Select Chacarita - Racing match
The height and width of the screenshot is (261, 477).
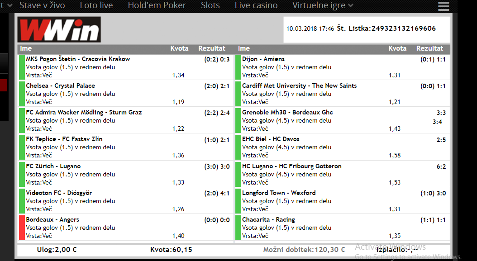(268, 220)
